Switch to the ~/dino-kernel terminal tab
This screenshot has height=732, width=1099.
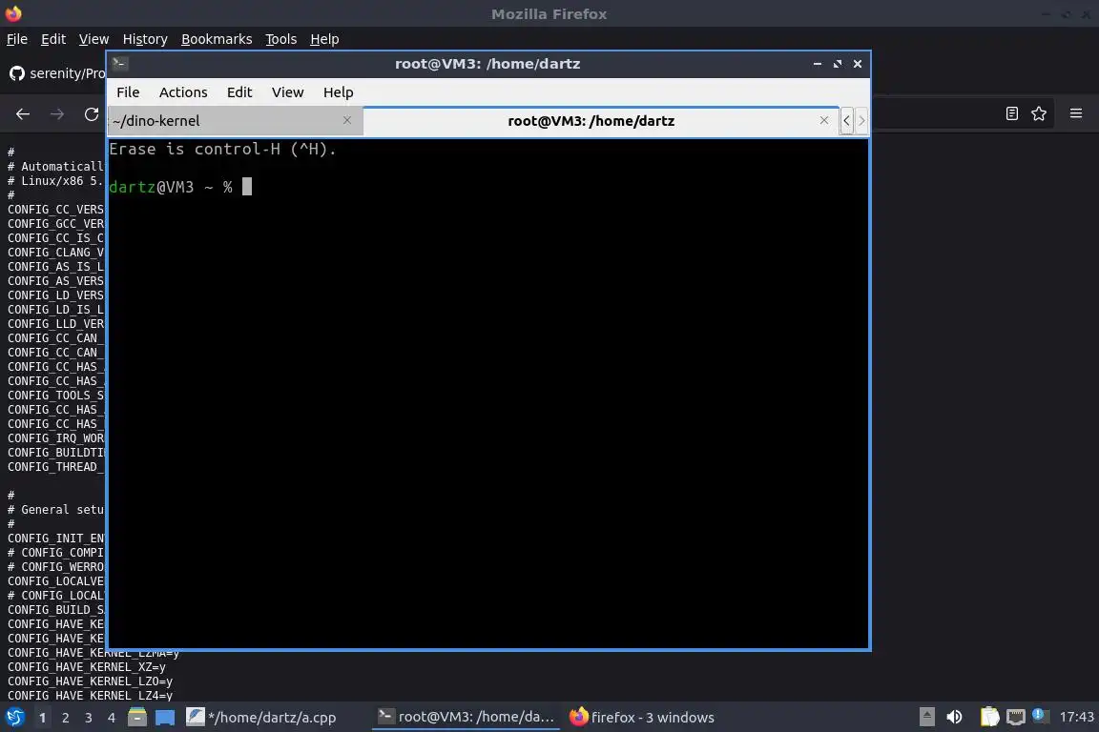(236, 120)
